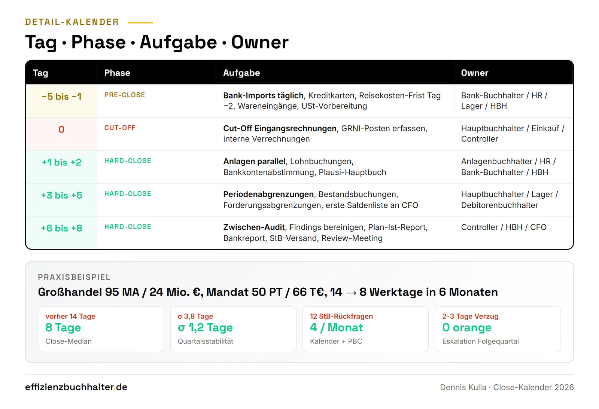Click HARD-CLOSE in the +1 bis +2 row
The width and height of the screenshot is (599, 409).
(128, 161)
